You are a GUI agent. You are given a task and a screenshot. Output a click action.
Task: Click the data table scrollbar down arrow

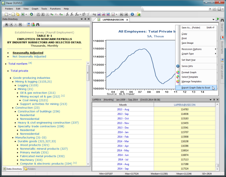217,169
